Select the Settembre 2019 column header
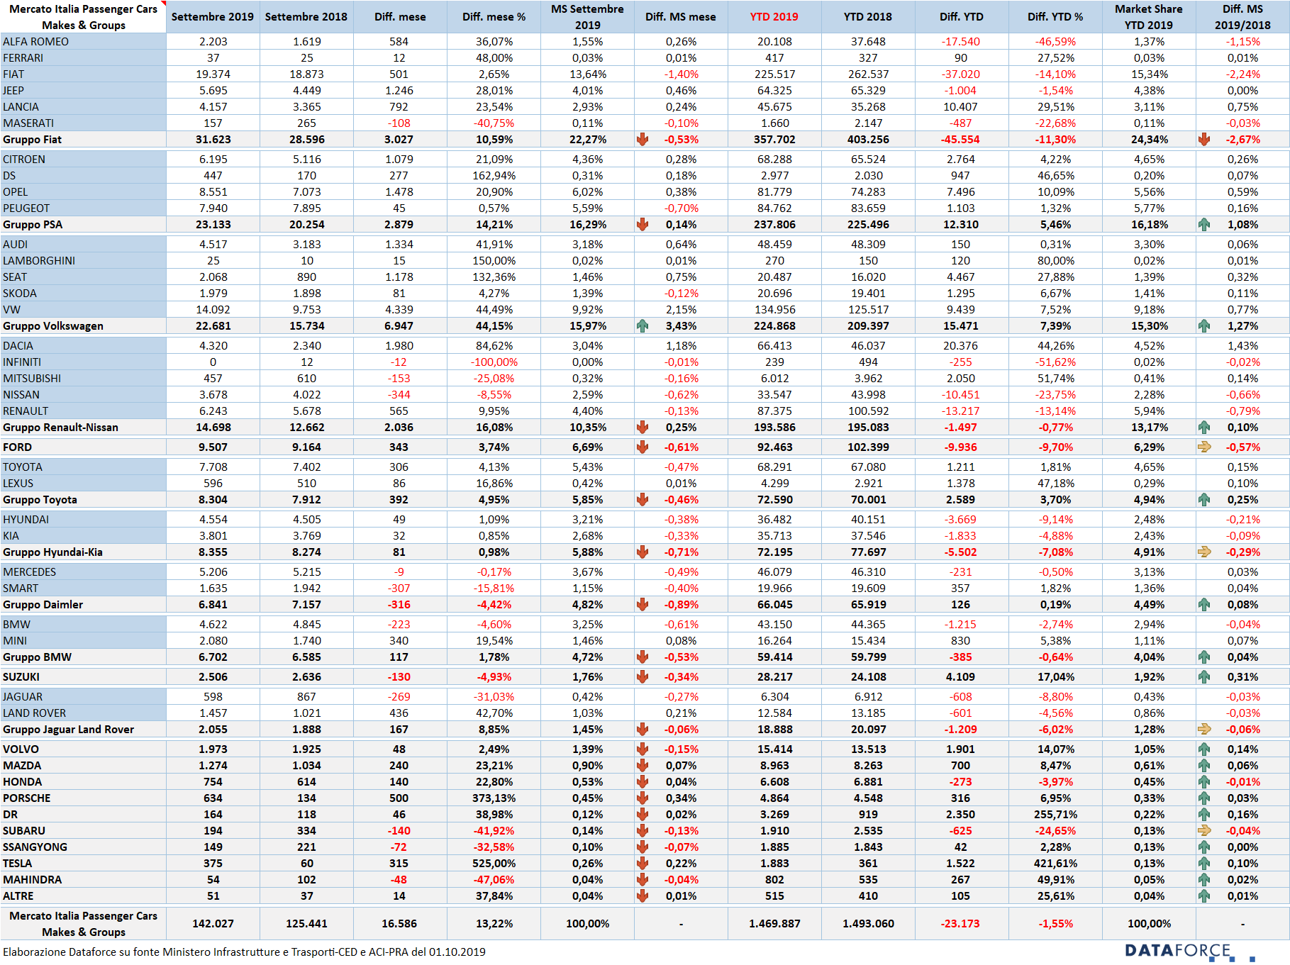The height and width of the screenshot is (965, 1290). (213, 17)
